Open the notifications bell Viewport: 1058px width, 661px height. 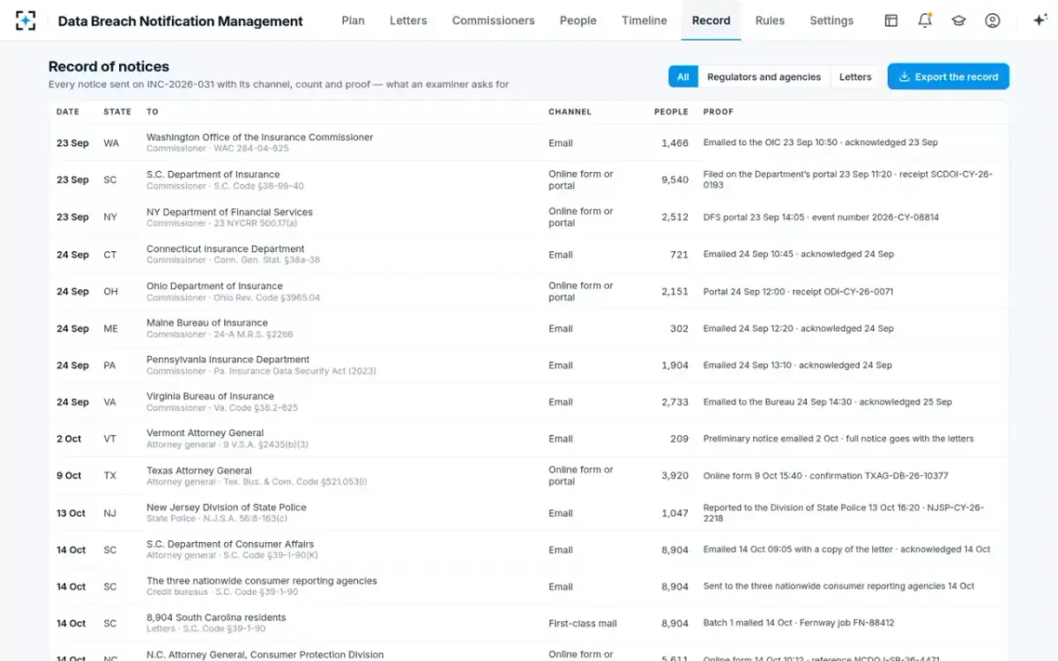point(925,20)
